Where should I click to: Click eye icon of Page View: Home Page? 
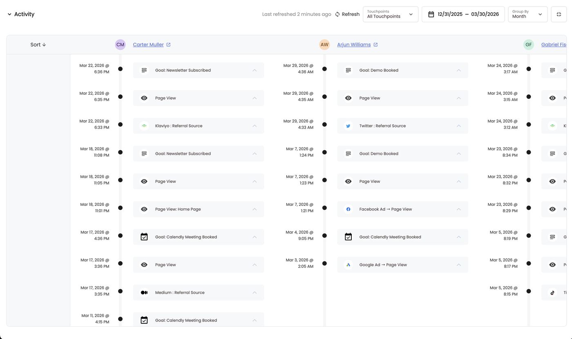(144, 209)
